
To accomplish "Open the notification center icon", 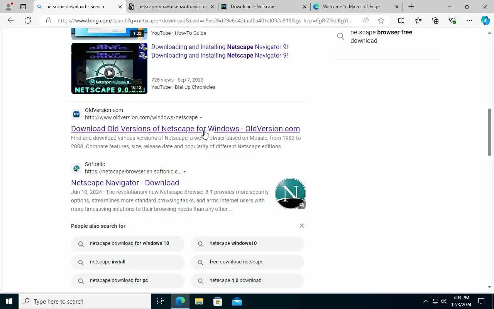I will (481, 301).
